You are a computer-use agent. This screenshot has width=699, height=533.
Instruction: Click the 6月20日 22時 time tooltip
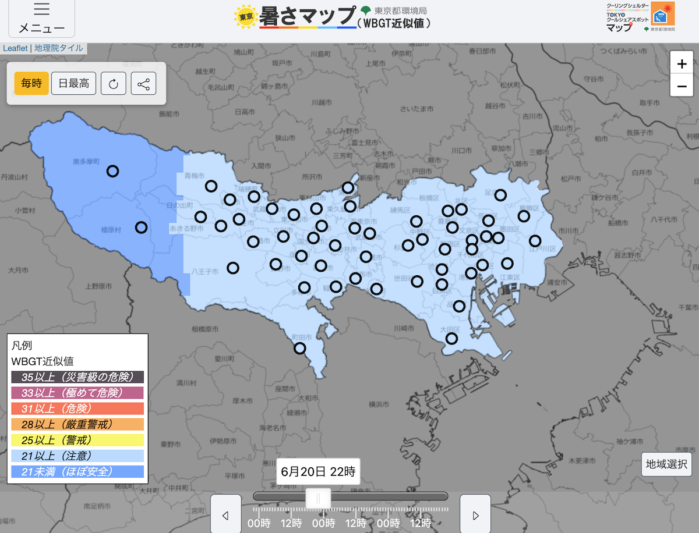(317, 471)
